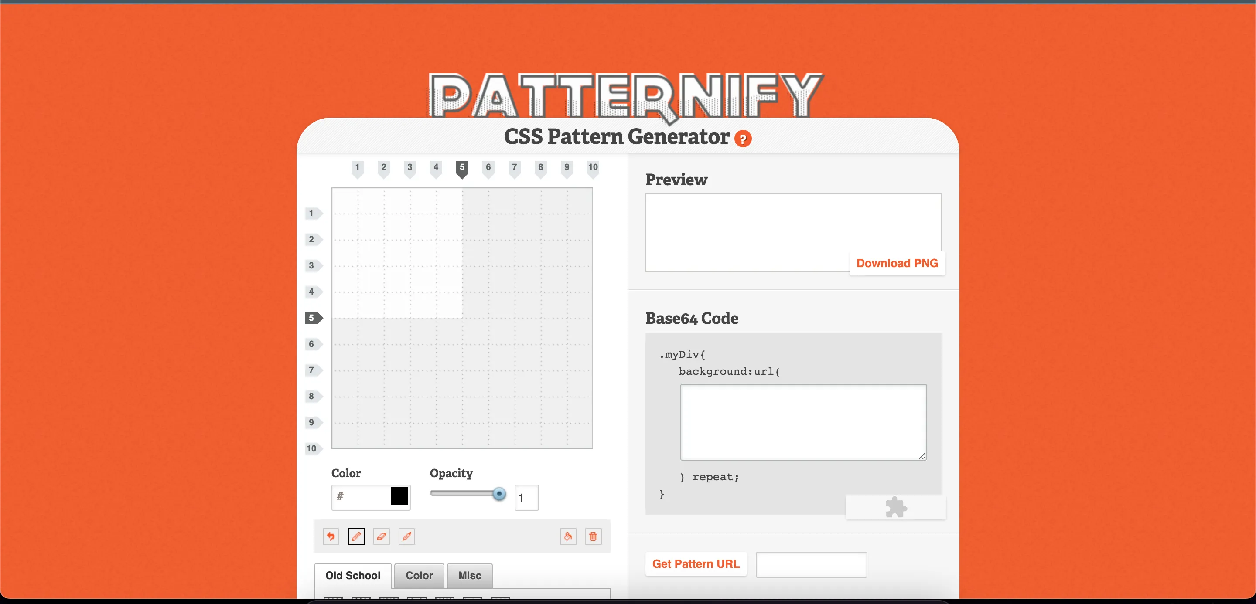Select the Old School tab
Viewport: 1256px width, 604px height.
[352, 575]
